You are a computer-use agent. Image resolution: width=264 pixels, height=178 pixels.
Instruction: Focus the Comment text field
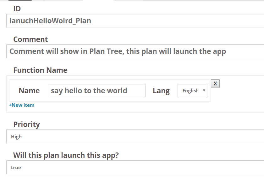click(x=135, y=51)
